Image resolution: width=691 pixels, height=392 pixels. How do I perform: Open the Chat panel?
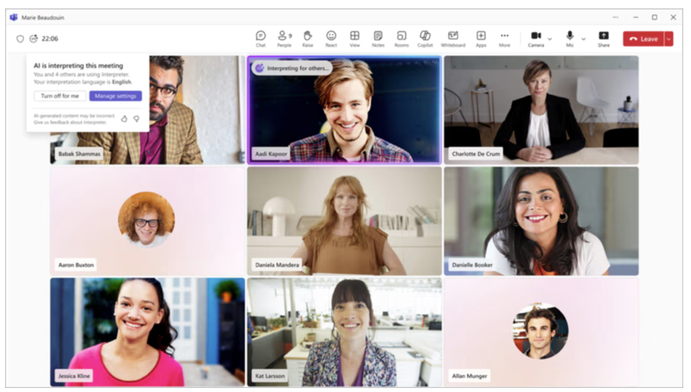[x=260, y=38]
